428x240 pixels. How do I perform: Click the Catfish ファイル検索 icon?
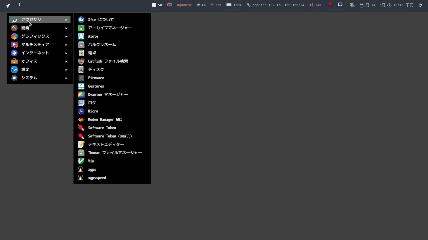click(81, 61)
